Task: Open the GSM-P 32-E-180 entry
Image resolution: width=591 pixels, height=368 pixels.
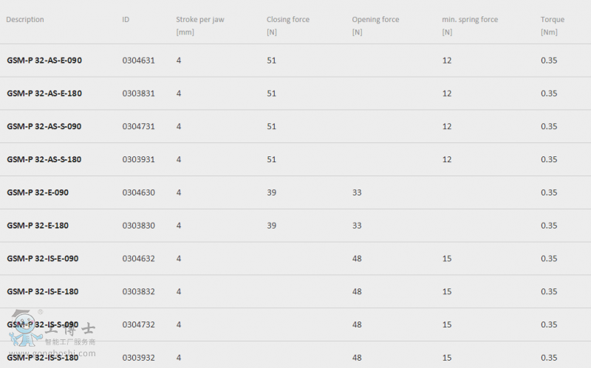Action: (295, 226)
